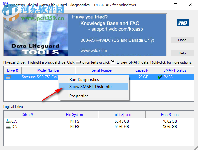The height and width of the screenshot is (150, 198).
Task: Click the D:\ logical drive icon
Action: (x=8, y=127)
